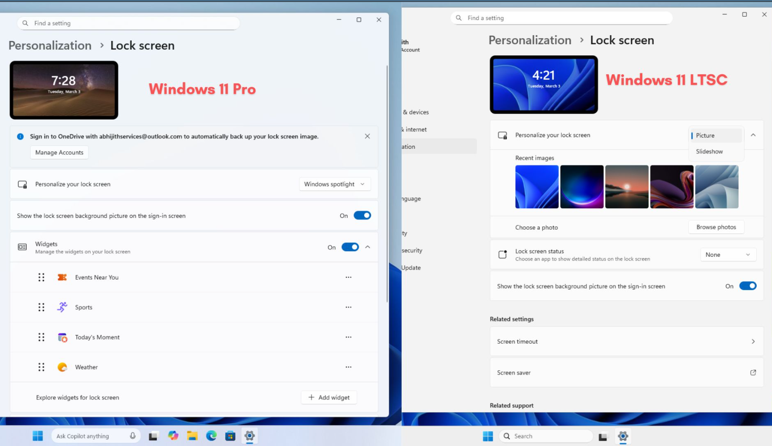
Task: Open Task View on LTSC taskbar
Action: point(603,436)
